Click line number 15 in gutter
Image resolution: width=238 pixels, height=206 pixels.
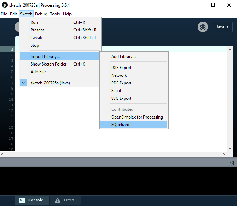(x=11, y=128)
